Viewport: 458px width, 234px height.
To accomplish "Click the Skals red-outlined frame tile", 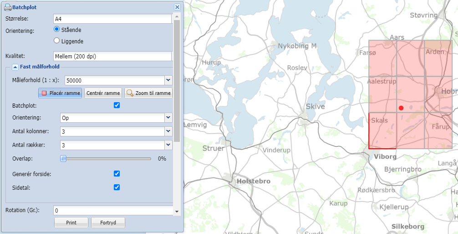I will coord(382,131).
